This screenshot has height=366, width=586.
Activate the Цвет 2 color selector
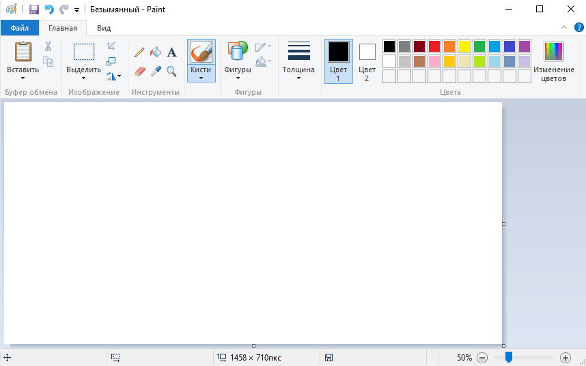click(x=367, y=61)
